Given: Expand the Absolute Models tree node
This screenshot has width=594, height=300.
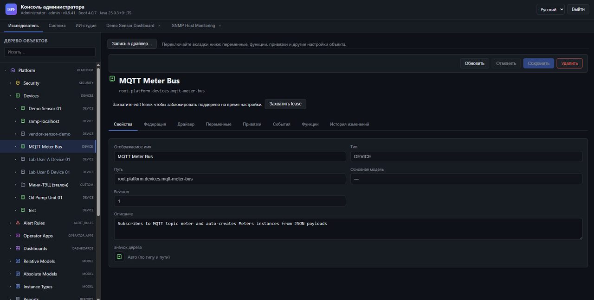Looking at the screenshot, I should (x=10, y=274).
